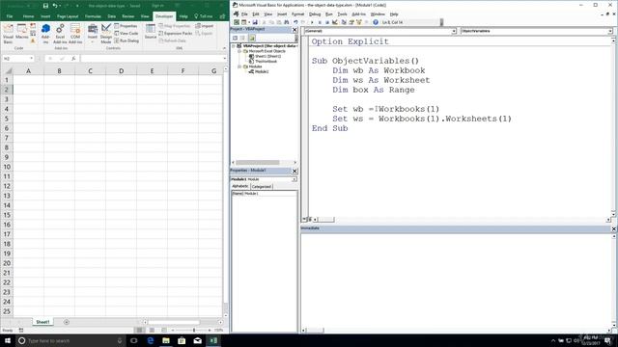
Task: Toggle Design Mode in Controls group
Action: coord(106,34)
